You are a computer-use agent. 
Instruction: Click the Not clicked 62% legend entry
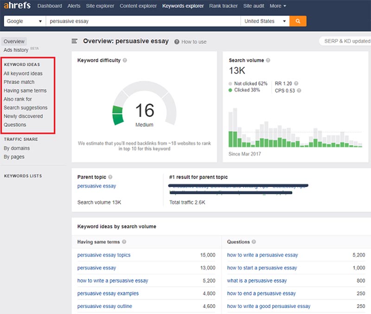tap(248, 83)
